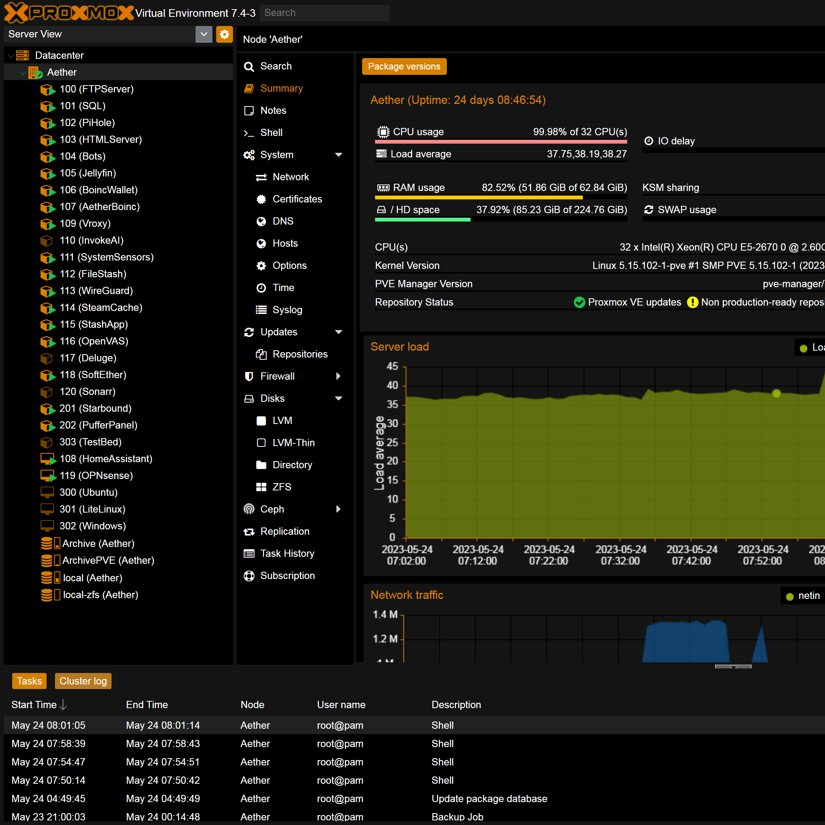Click the DNS globe icon
This screenshot has height=825, width=825.
(261, 221)
